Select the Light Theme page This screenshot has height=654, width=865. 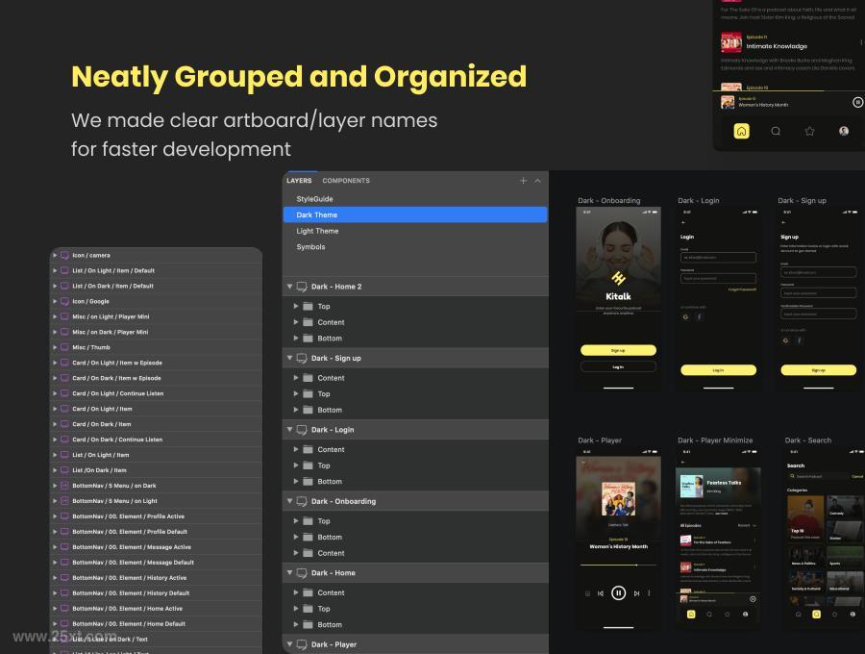pos(415,231)
